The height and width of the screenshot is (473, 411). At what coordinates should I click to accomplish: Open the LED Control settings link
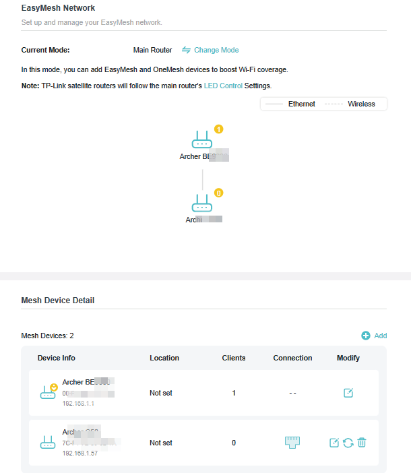223,86
